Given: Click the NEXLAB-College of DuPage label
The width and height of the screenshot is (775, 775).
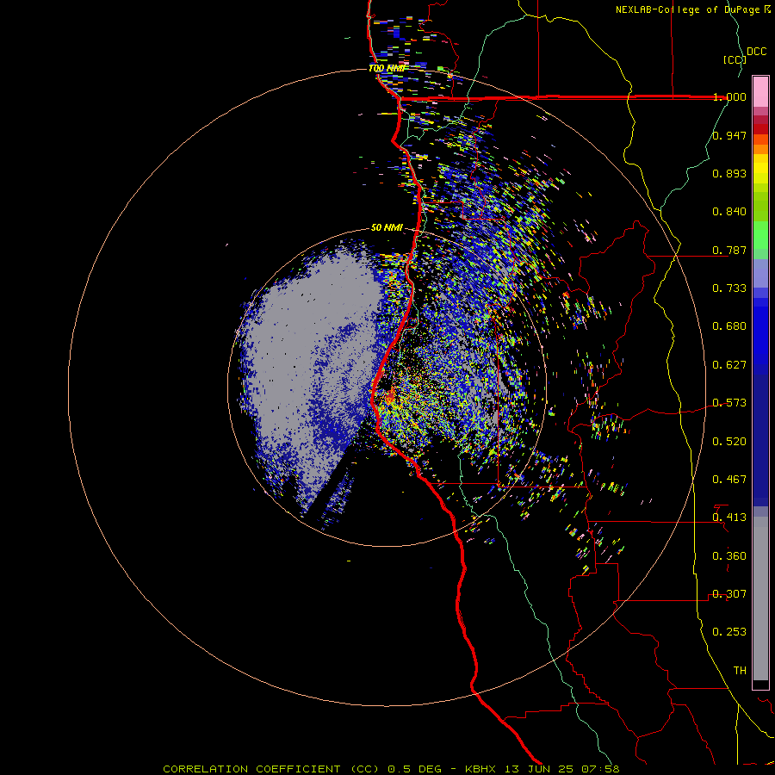Looking at the screenshot, I should pyautogui.click(x=688, y=9).
